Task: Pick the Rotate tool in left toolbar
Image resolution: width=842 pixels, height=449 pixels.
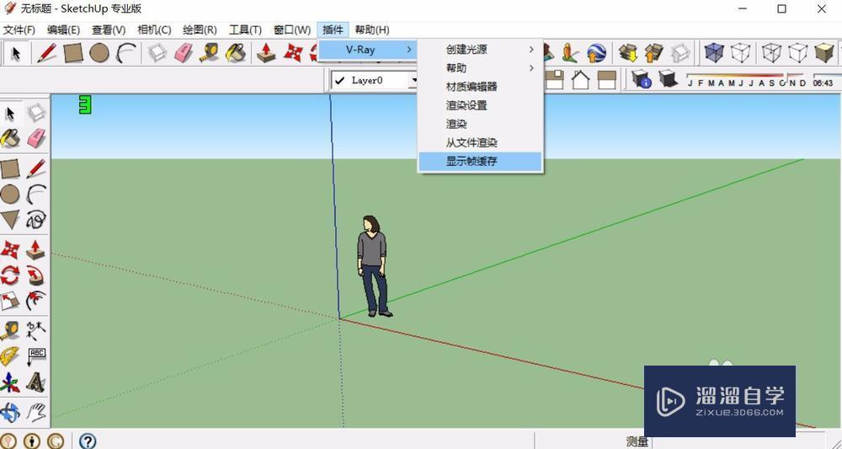Action: [10, 276]
